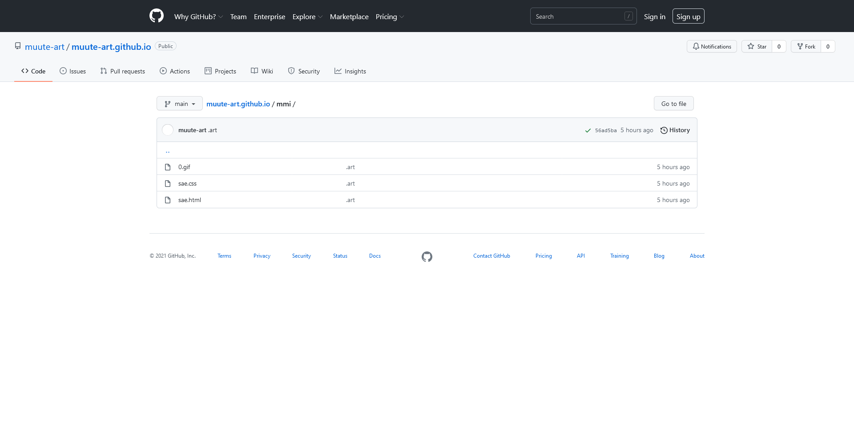Screen dimensions: 854x425
Task: Click the .art commit message for sae.html
Action: (x=350, y=200)
